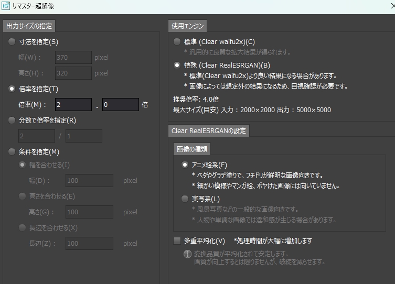Click the fraction numerator field showing 2
The image size is (395, 284).
click(x=37, y=136)
